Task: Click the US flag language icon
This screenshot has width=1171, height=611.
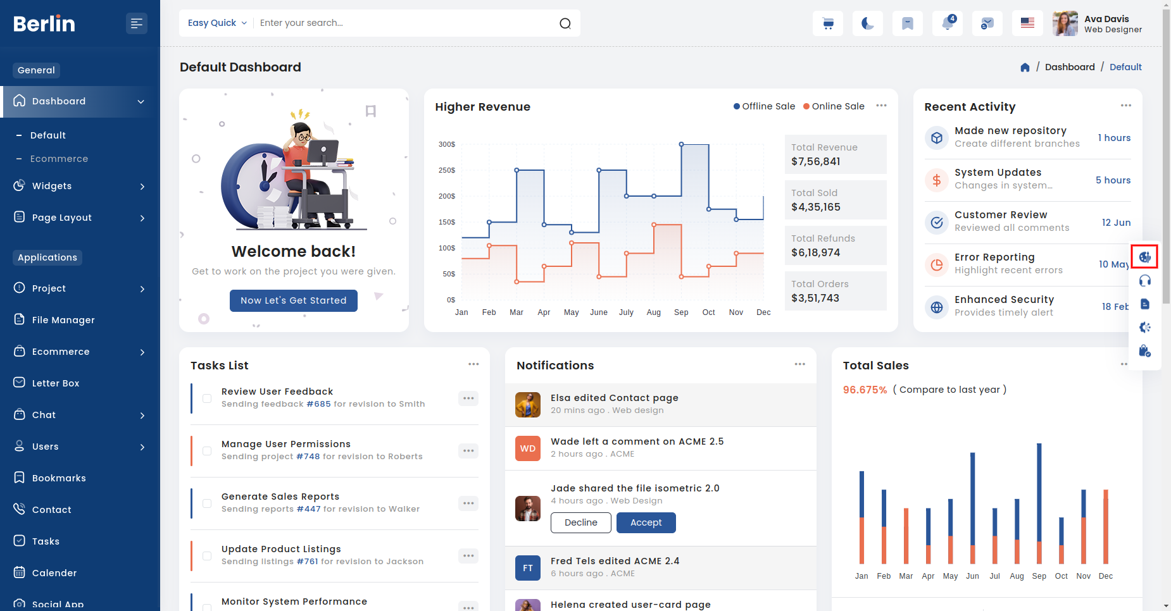Action: click(x=1027, y=23)
